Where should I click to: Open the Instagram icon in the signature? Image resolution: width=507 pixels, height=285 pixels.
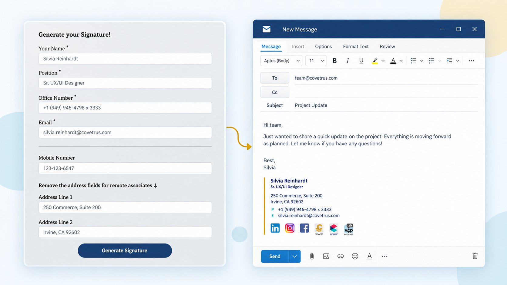[290, 228]
